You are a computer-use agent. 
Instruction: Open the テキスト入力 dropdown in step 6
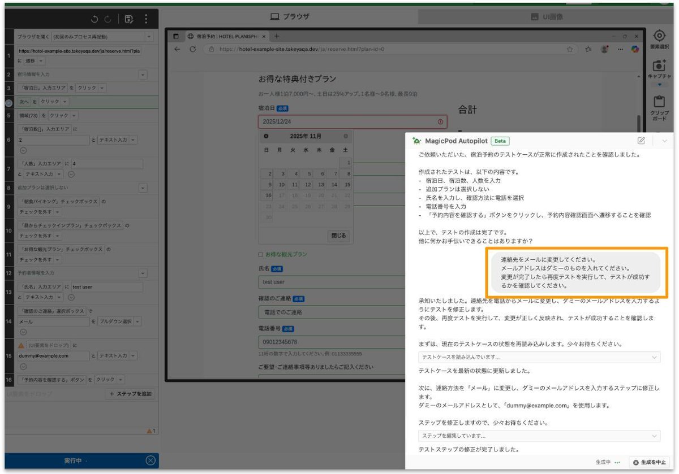point(117,140)
